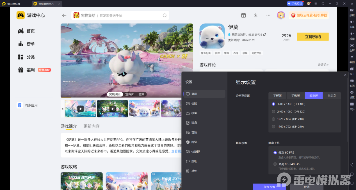Open 磁盘 settings category
356x190 pixels.
204,123
